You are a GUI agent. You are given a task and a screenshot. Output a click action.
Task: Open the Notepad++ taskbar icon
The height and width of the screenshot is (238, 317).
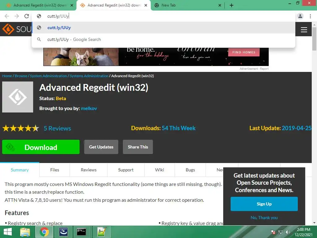(102, 232)
